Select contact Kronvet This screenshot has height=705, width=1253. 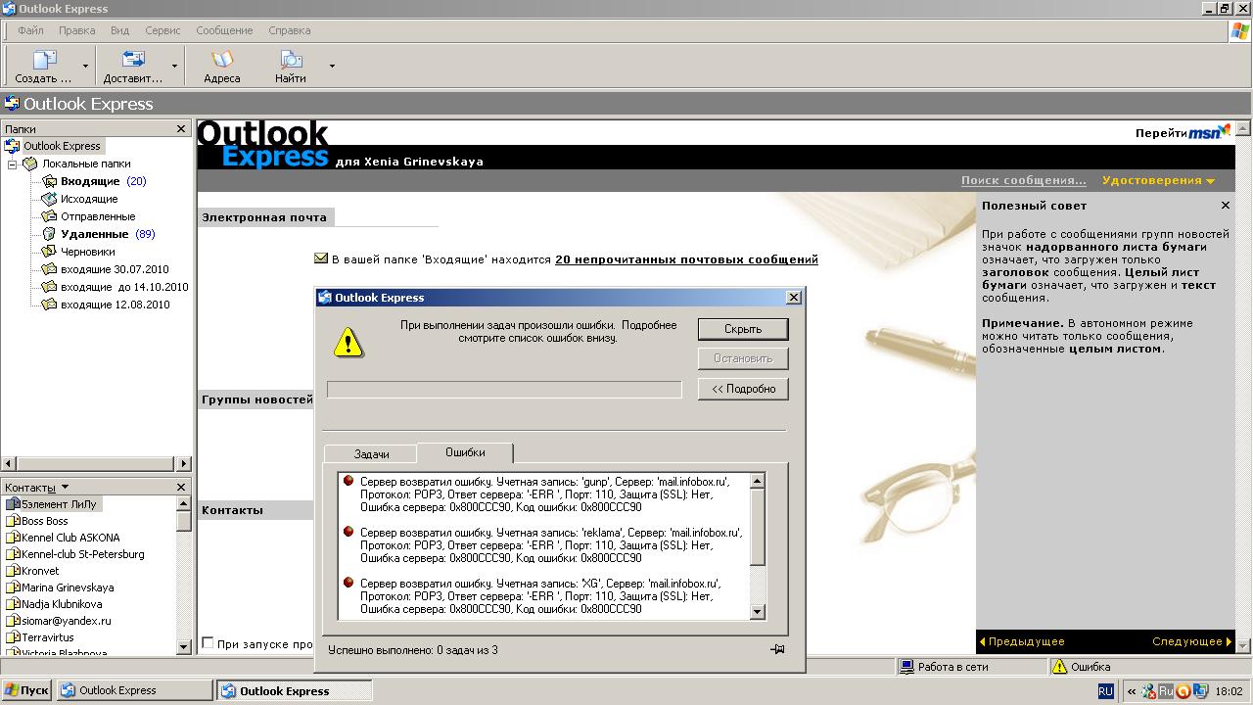point(40,571)
